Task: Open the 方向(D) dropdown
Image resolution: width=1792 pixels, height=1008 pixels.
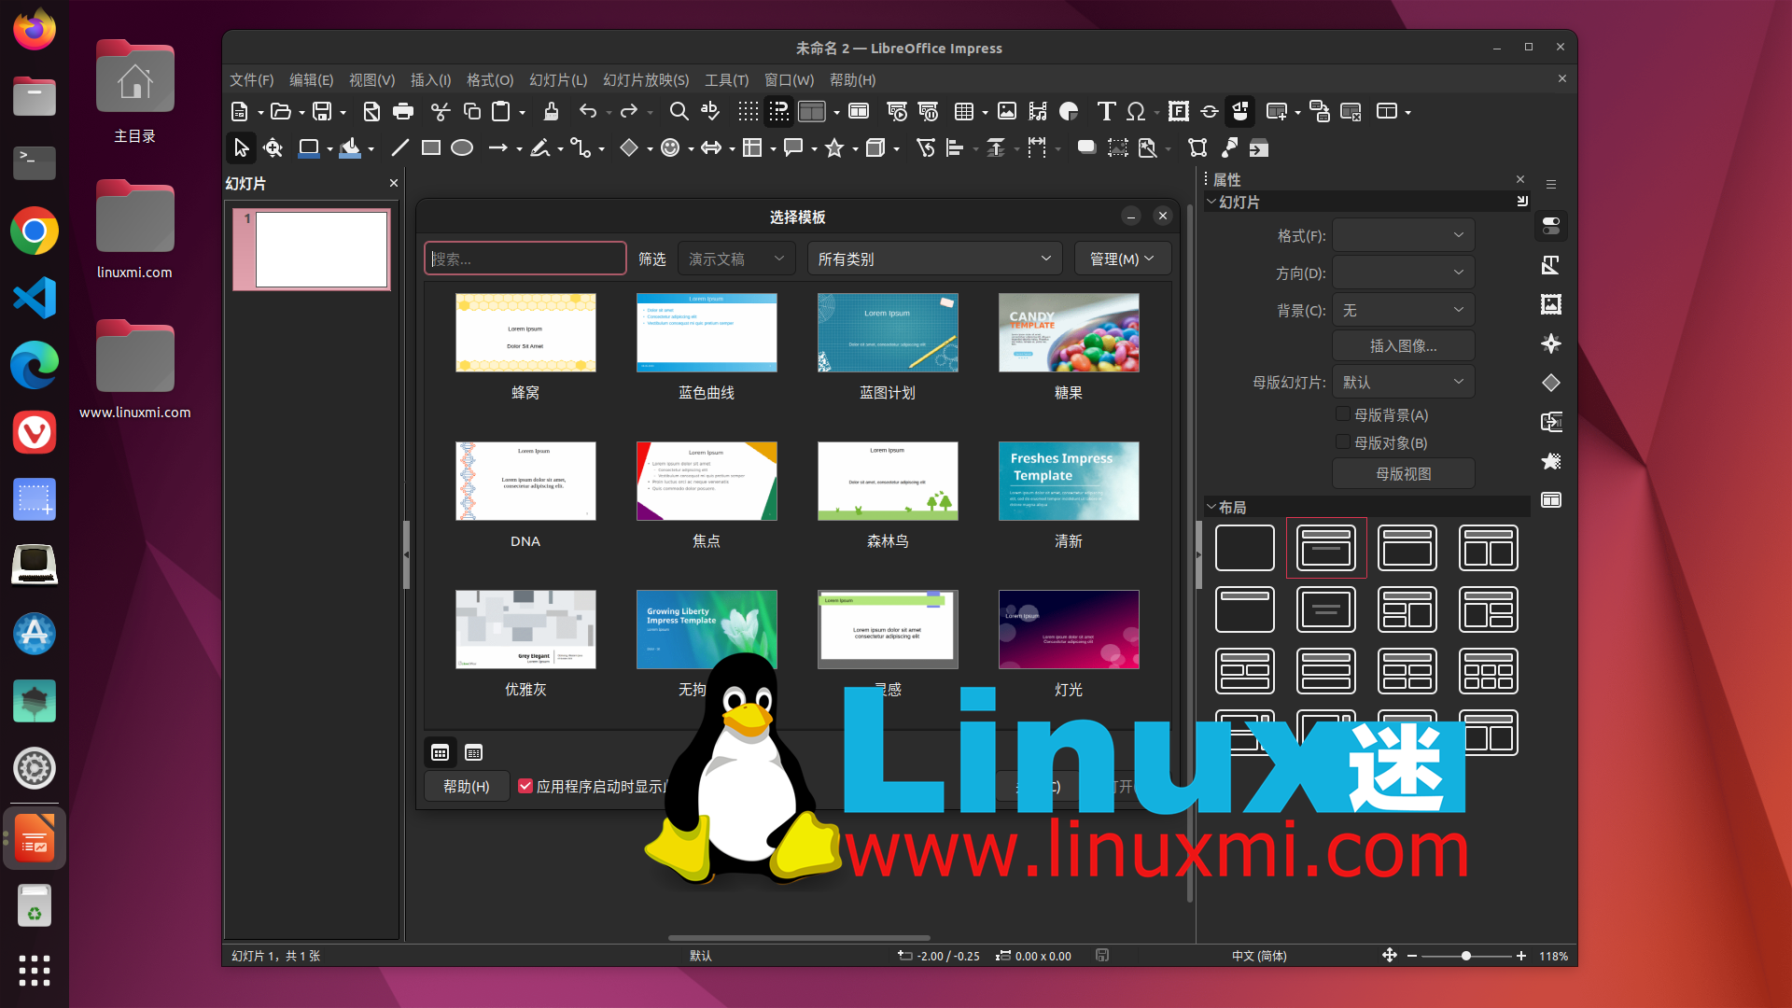Action: tap(1403, 273)
